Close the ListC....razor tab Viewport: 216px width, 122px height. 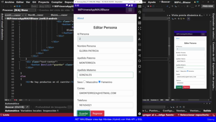click(26, 15)
